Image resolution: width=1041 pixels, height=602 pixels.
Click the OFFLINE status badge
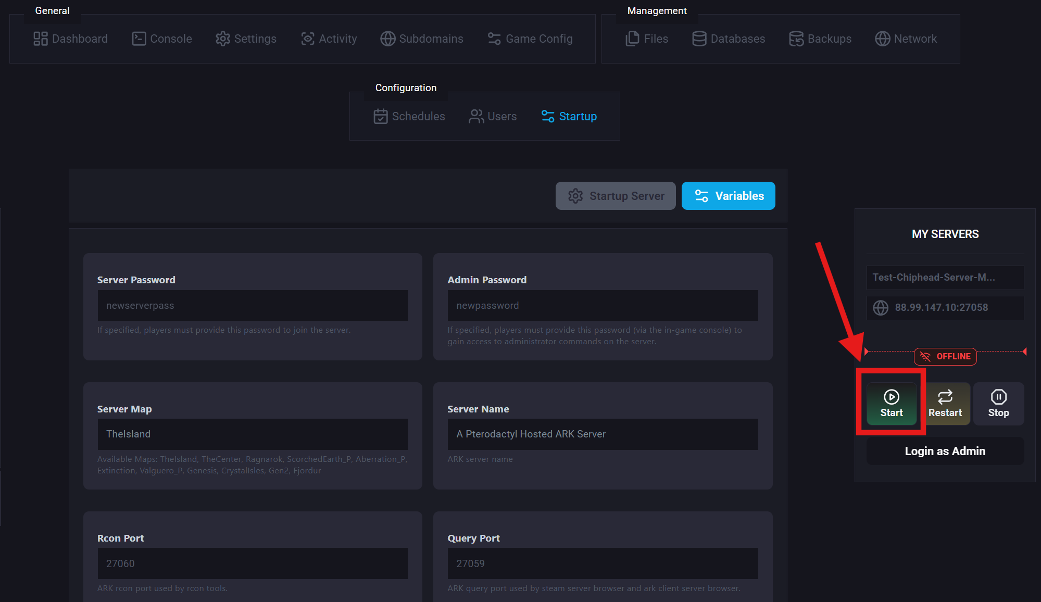click(945, 356)
